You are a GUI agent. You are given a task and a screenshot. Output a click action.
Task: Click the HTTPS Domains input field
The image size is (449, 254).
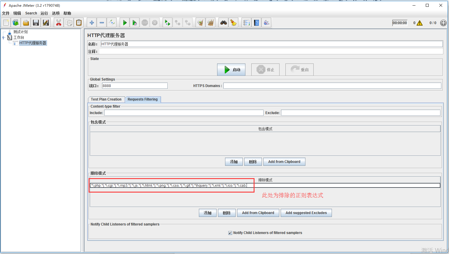coord(332,86)
